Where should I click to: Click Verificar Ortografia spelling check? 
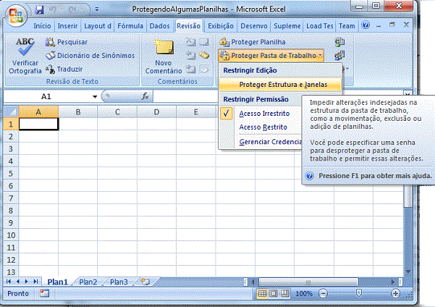click(25, 56)
